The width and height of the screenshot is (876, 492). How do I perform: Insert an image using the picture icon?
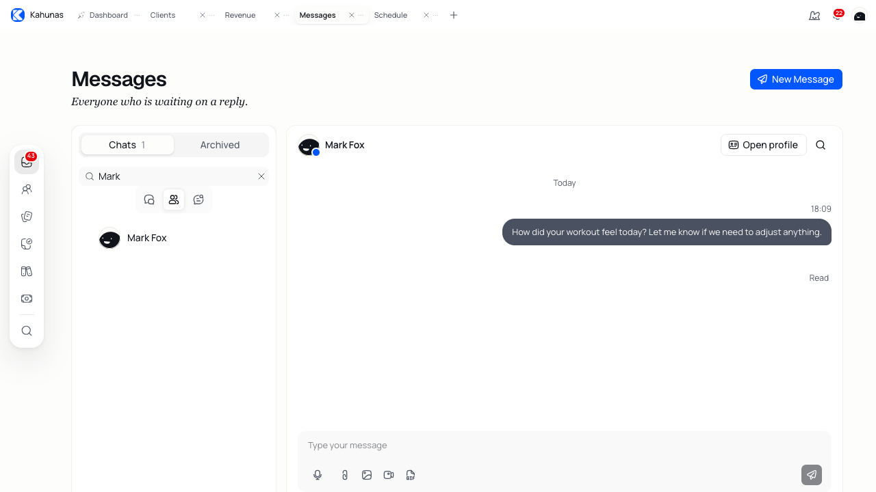point(367,475)
